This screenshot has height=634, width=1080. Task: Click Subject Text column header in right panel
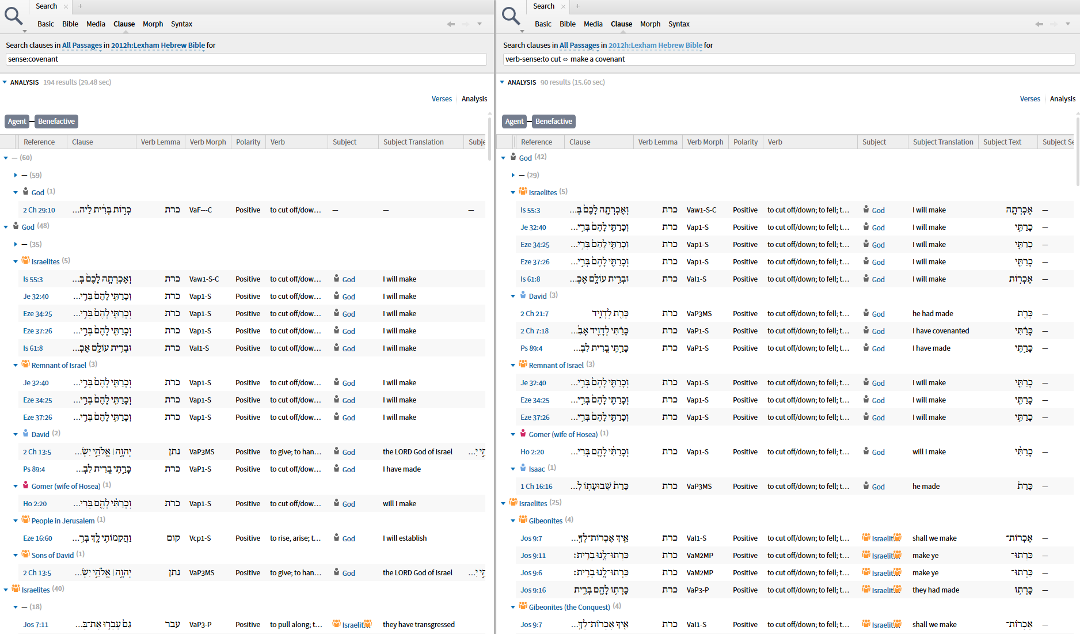[x=1002, y=142]
